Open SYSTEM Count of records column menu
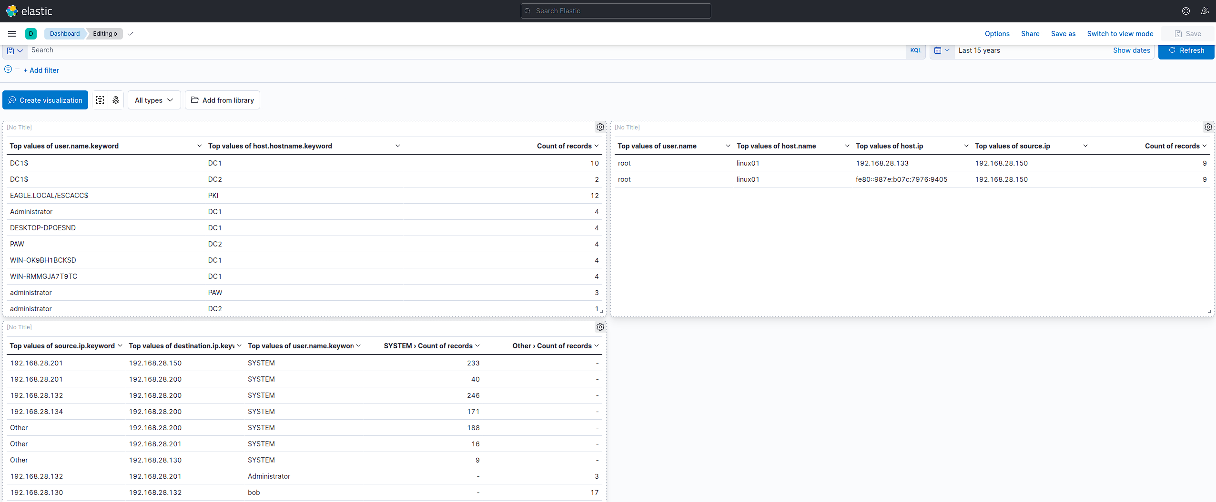Viewport: 1216px width, 502px height. pos(477,346)
